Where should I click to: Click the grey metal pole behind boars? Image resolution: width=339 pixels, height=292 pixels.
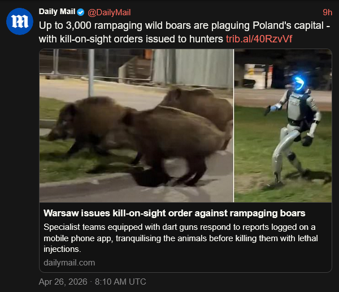click(91, 73)
